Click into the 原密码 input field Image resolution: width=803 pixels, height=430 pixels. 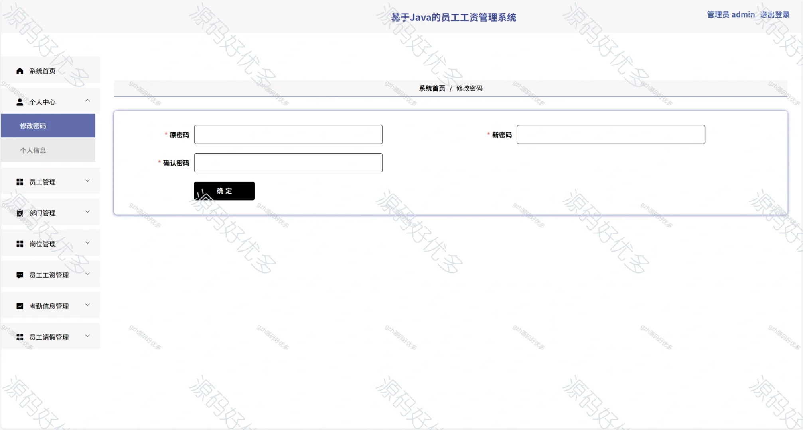click(x=288, y=135)
